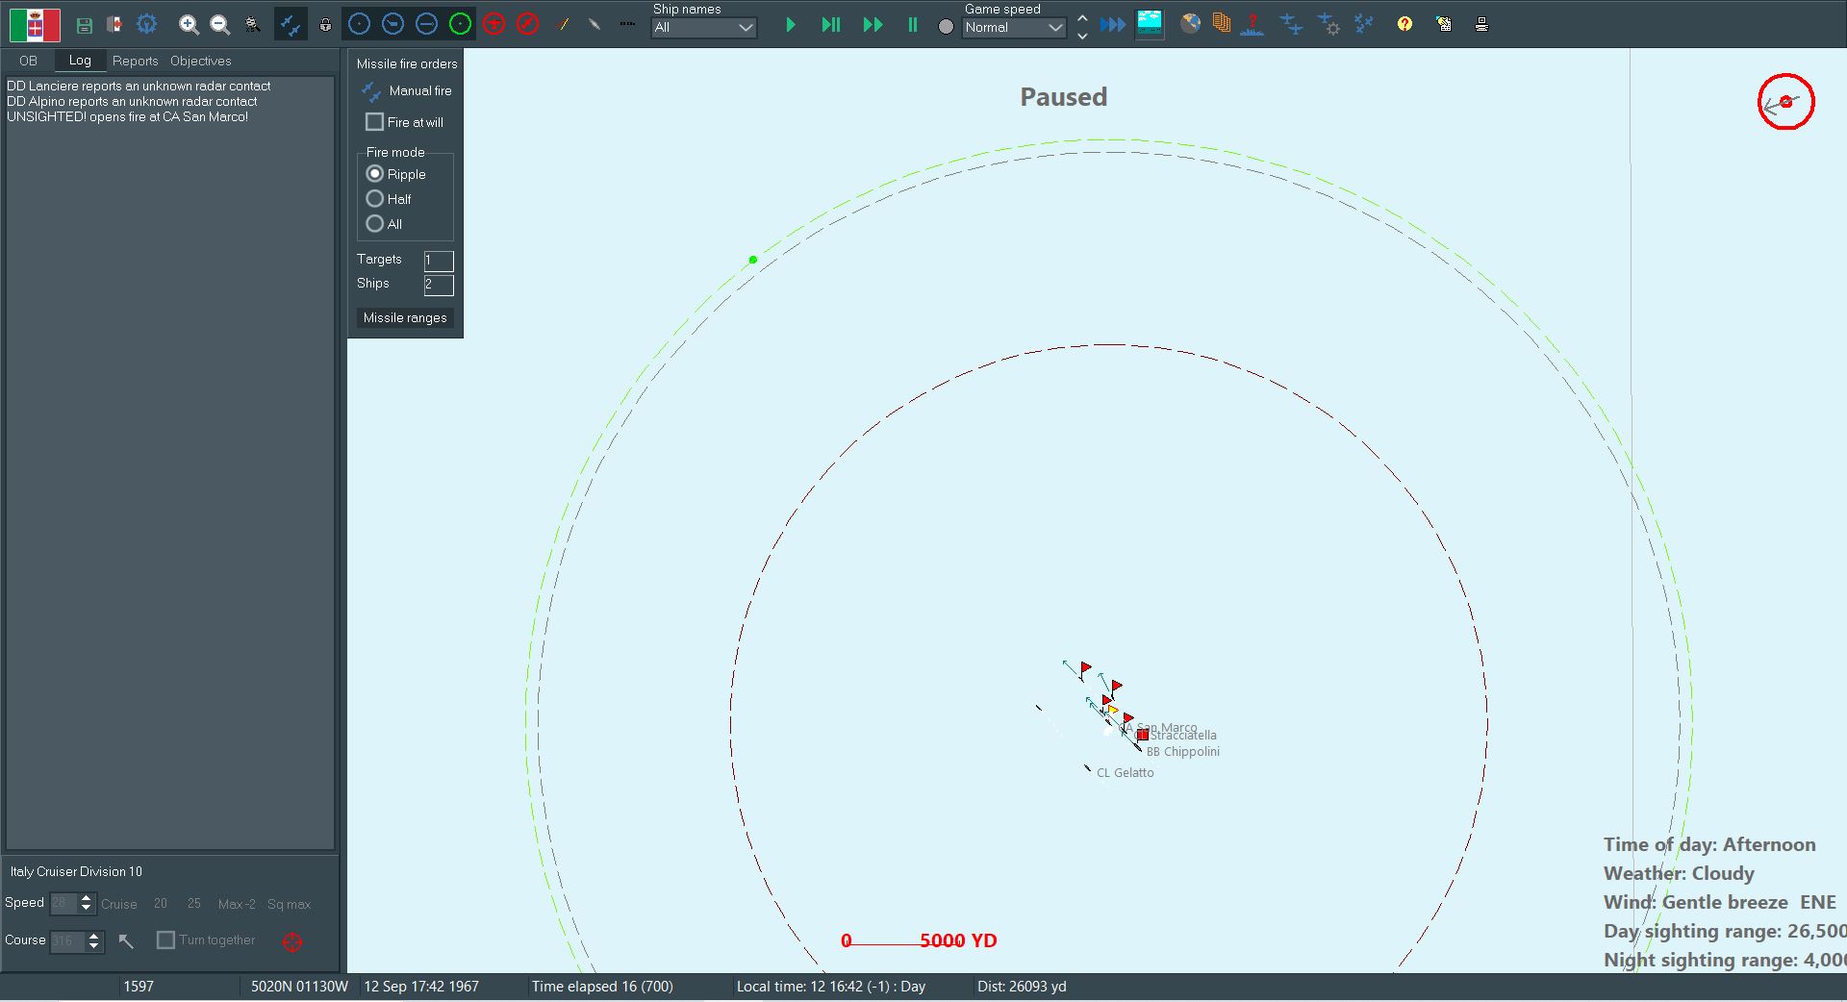Increase game speed with the up chevron

(1082, 18)
